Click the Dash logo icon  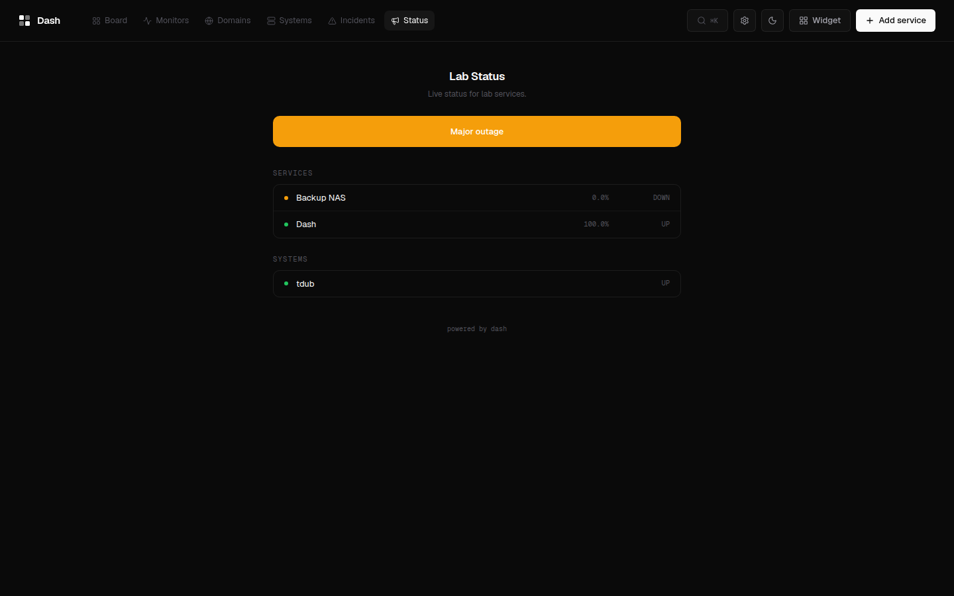(25, 21)
